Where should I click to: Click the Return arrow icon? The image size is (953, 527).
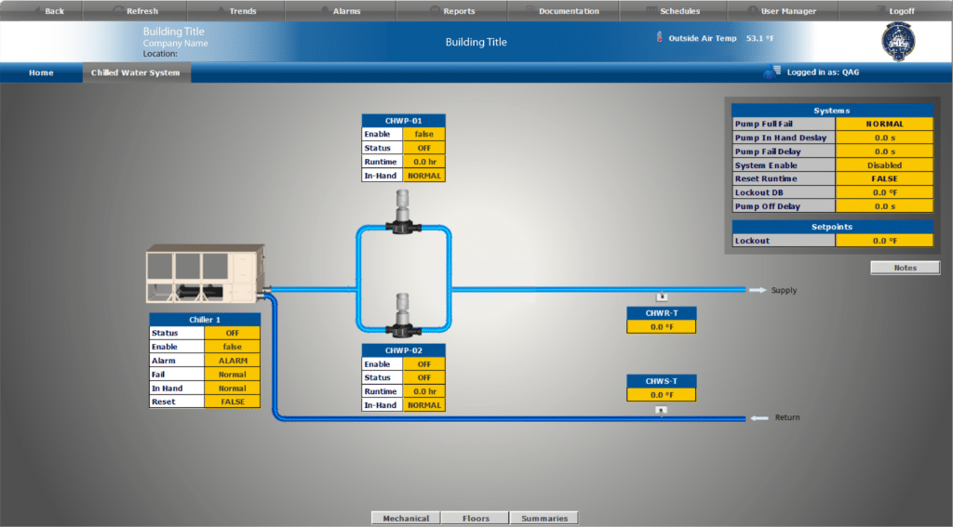tap(759, 417)
